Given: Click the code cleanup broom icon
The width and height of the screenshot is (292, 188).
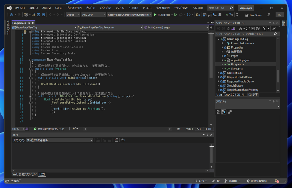Looking at the screenshot, I should coord(74,129).
